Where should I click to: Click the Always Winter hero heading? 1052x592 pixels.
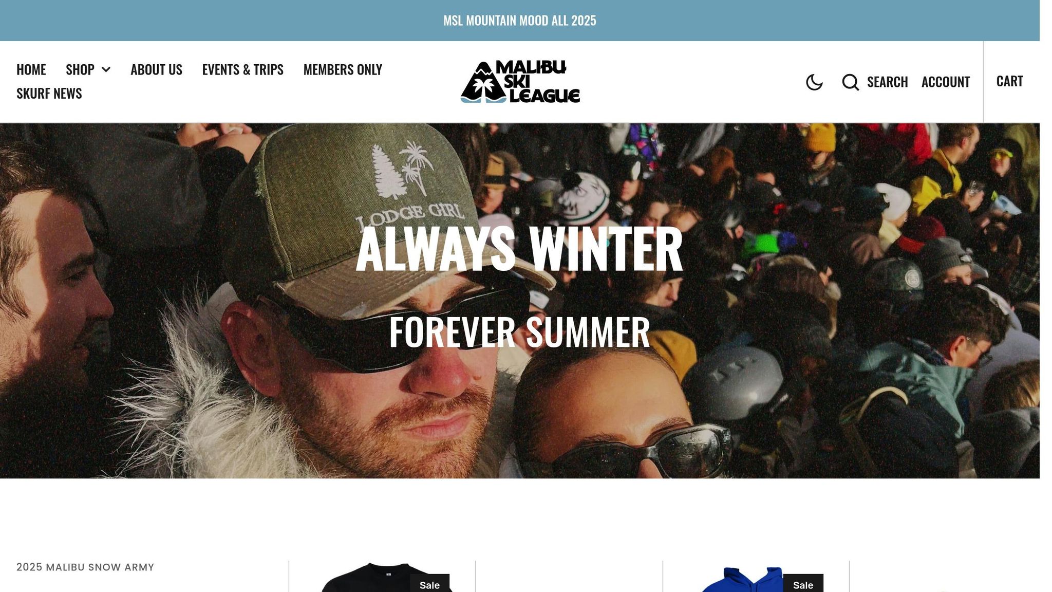tap(519, 249)
